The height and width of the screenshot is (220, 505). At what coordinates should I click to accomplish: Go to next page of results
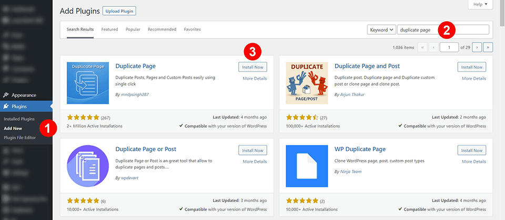(477, 47)
